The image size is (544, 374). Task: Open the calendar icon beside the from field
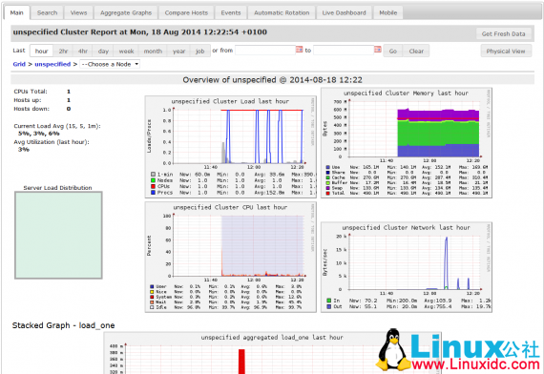[299, 50]
